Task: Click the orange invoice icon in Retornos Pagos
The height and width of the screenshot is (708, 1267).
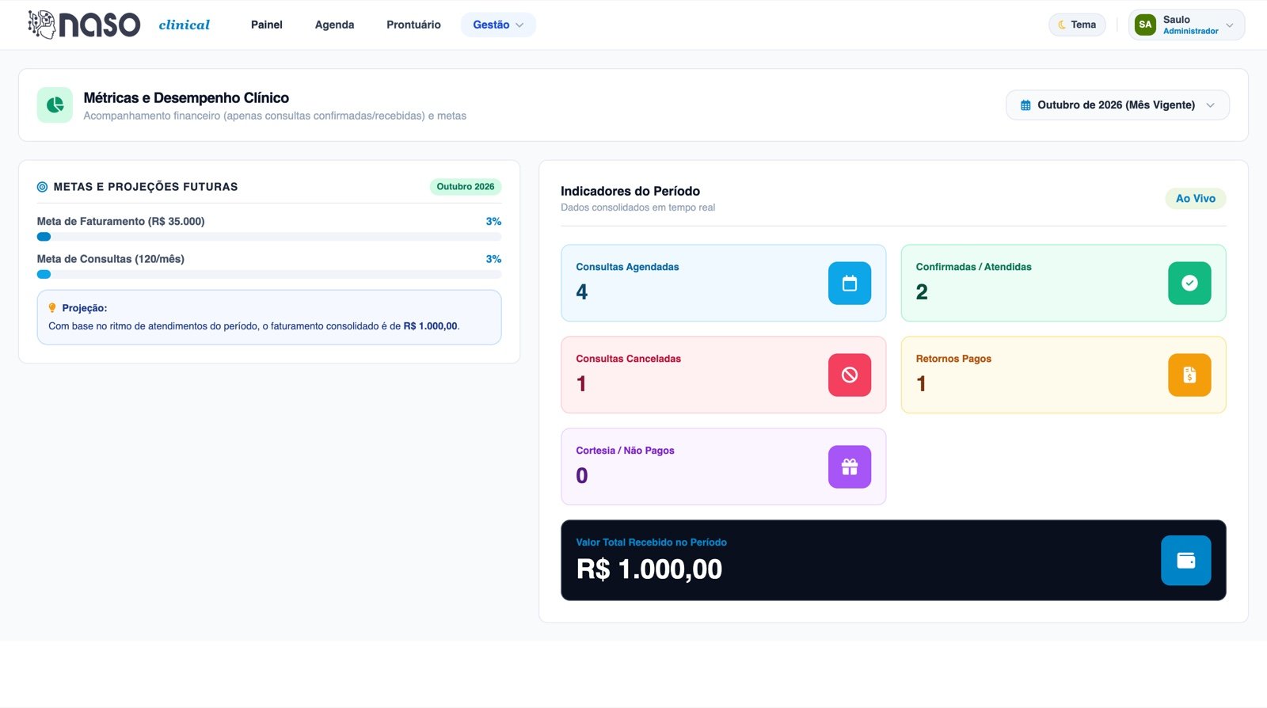Action: pyautogui.click(x=1189, y=375)
